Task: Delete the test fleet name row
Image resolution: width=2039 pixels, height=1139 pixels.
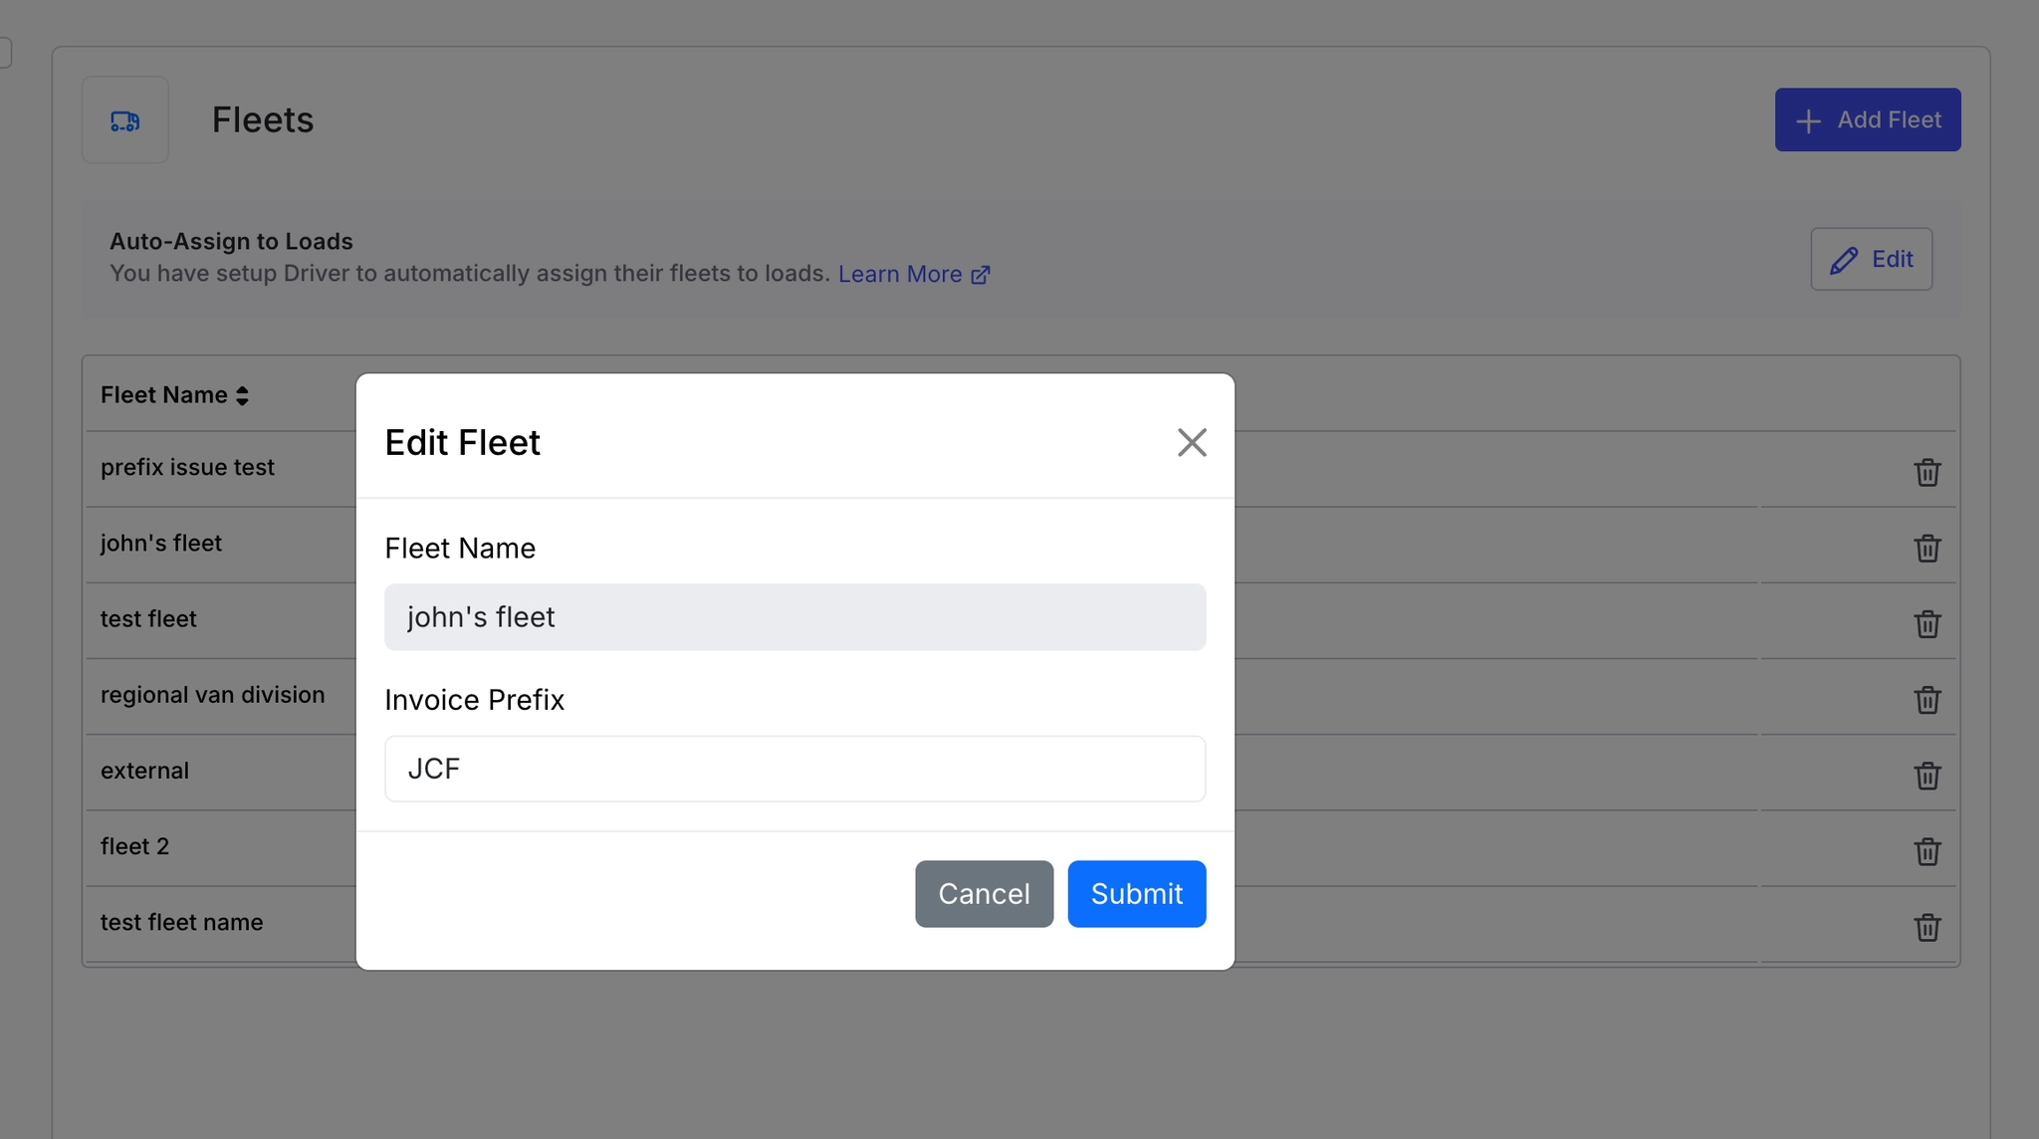Action: click(1927, 926)
